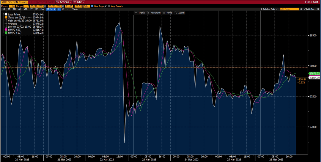Enable the Key Events checkbox
Viewport: 321px width, 162px height.
click(x=109, y=6)
